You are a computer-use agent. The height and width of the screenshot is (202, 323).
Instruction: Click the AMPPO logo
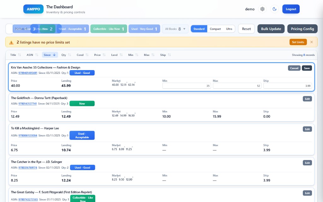coord(33,9)
